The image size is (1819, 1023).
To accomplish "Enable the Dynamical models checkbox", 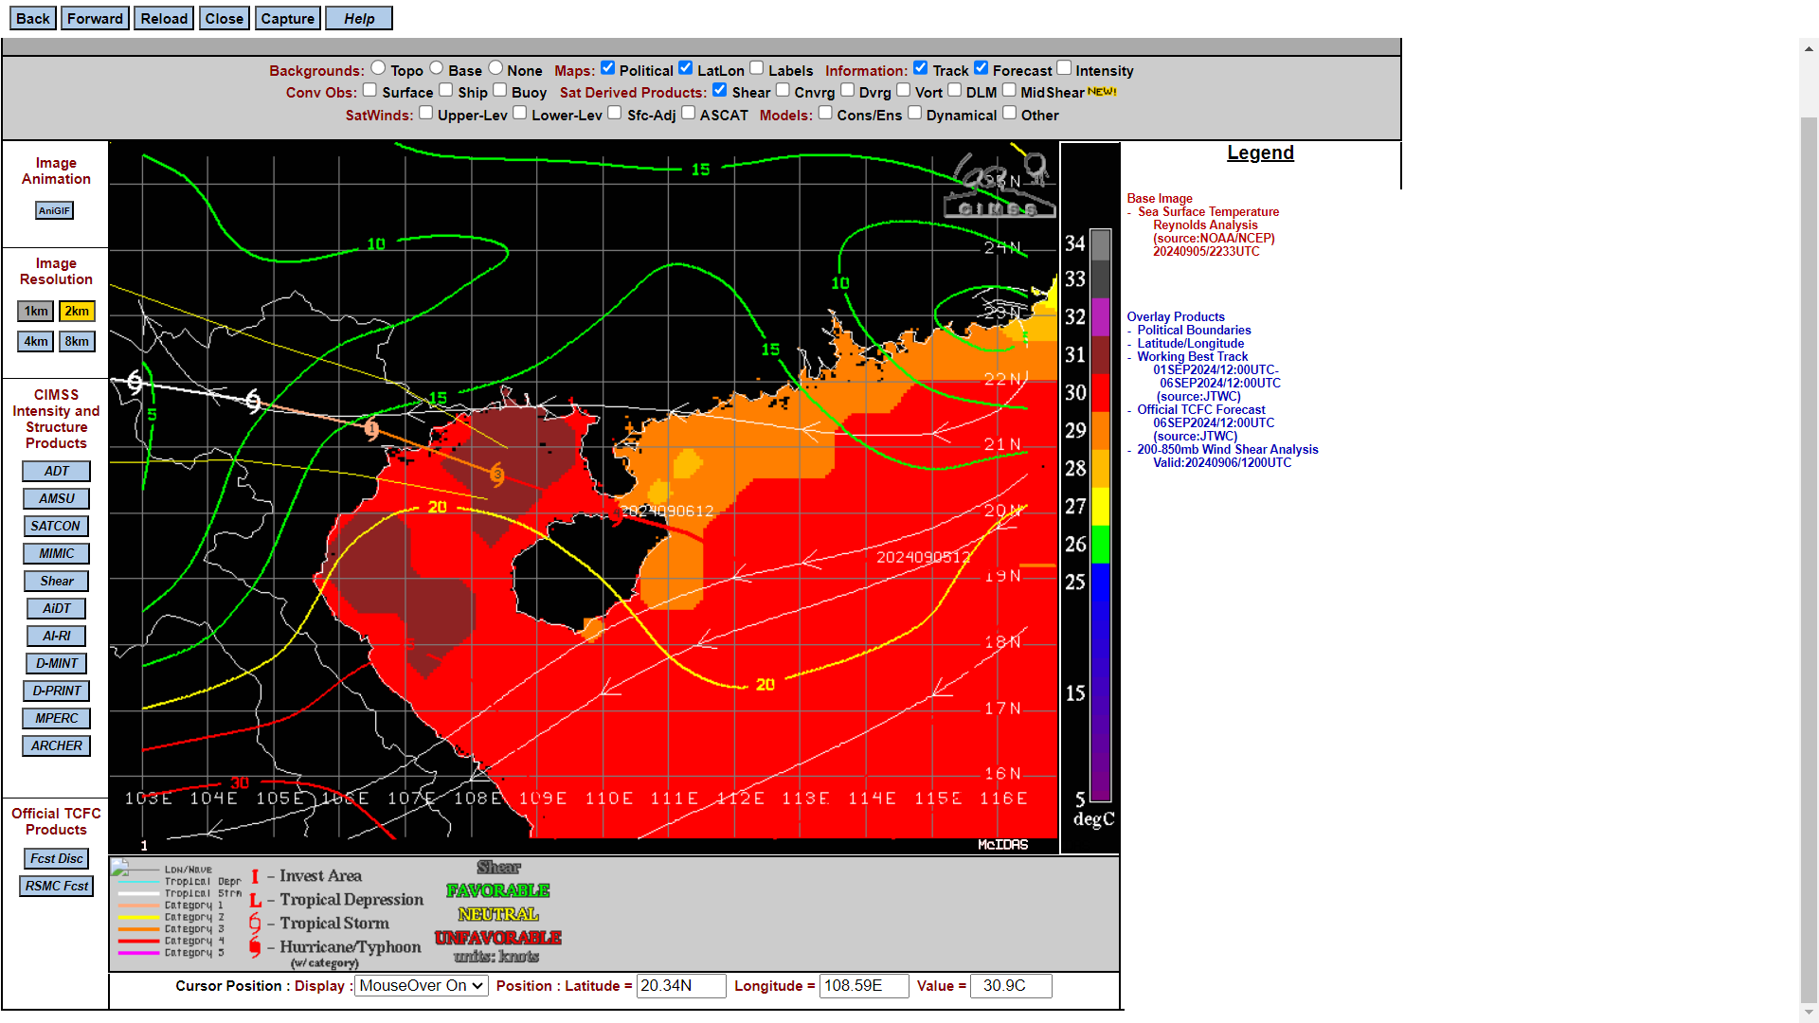I will click(915, 113).
